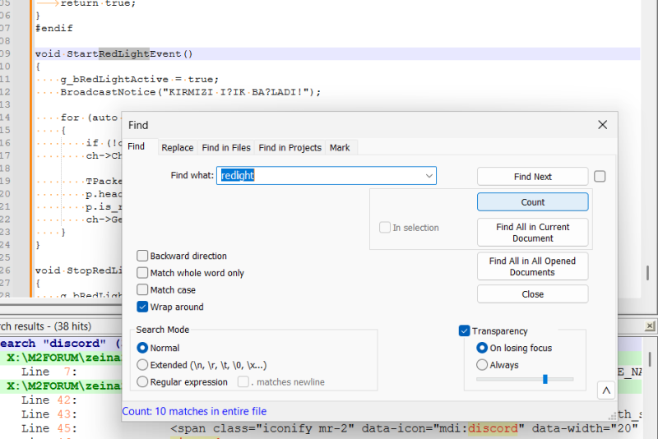Select Extended search mode
Viewport: 658px width, 439px height.
tap(143, 365)
